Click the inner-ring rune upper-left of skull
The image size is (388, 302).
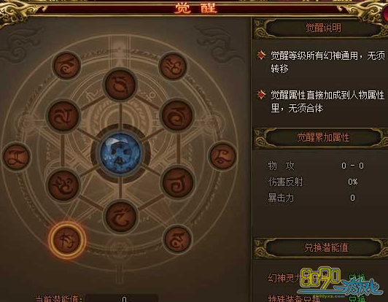pos(63,115)
